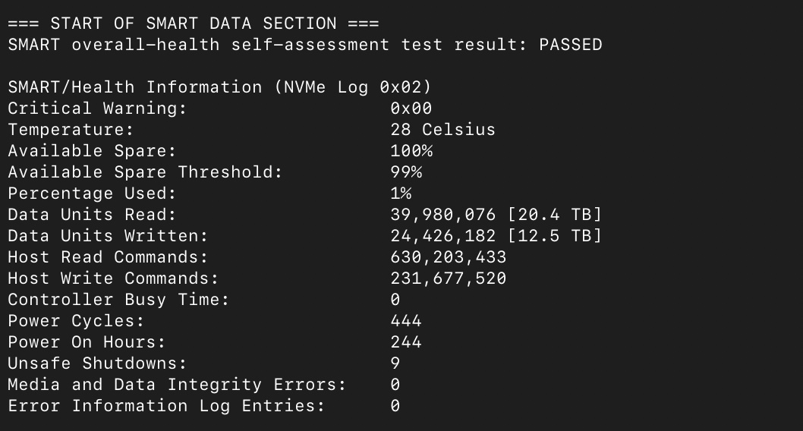
Task: Click the Percentage Used value 1%
Action: coord(401,193)
